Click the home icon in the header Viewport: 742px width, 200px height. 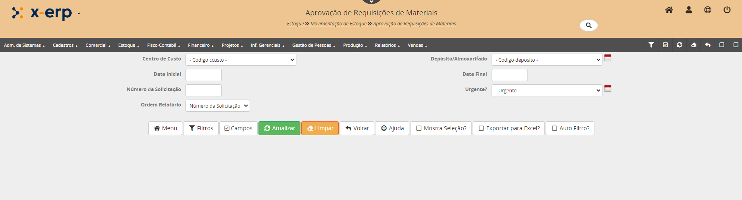(x=669, y=10)
